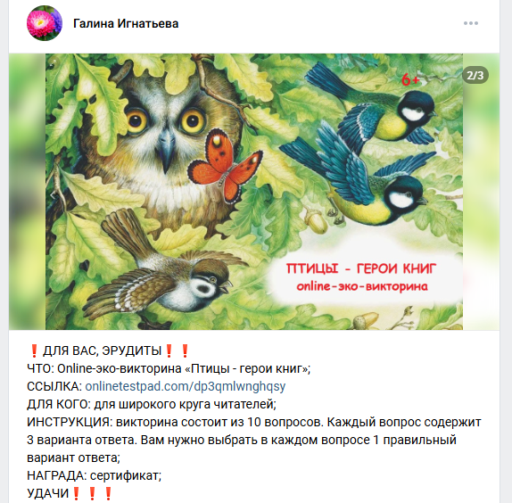Open Галина Игнатьева's flower avatar
This screenshot has width=512, height=503.
45,23
